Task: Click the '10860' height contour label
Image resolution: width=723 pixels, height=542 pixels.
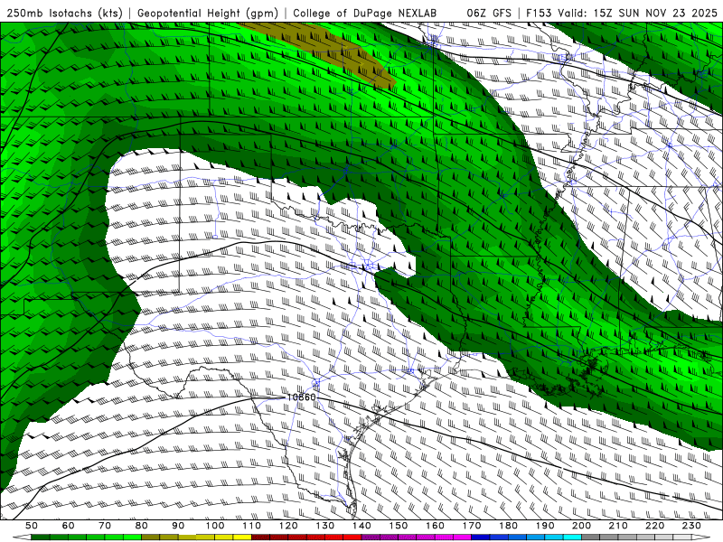Action: pos(302,397)
